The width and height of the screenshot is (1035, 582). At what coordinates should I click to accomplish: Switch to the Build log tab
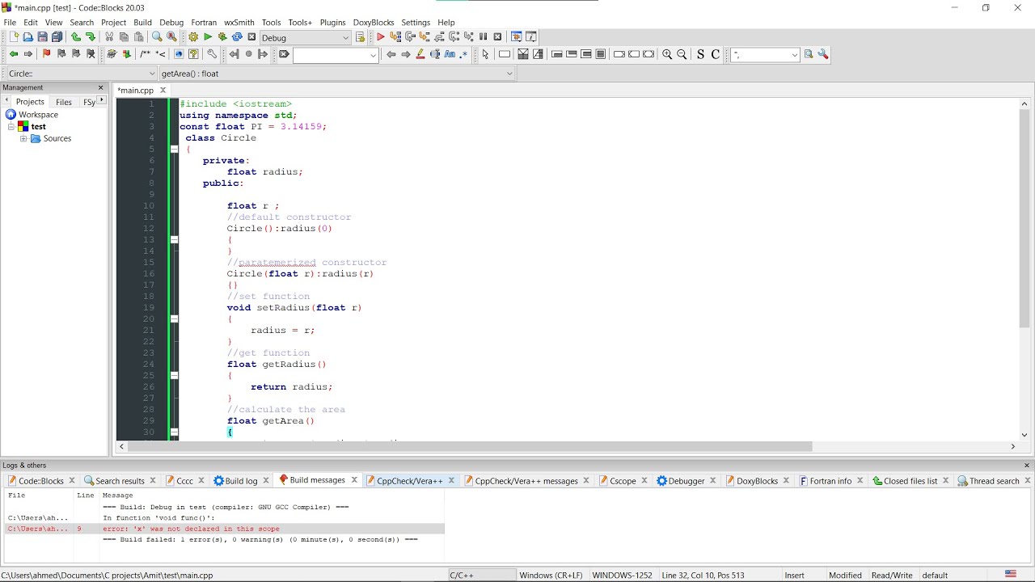240,481
